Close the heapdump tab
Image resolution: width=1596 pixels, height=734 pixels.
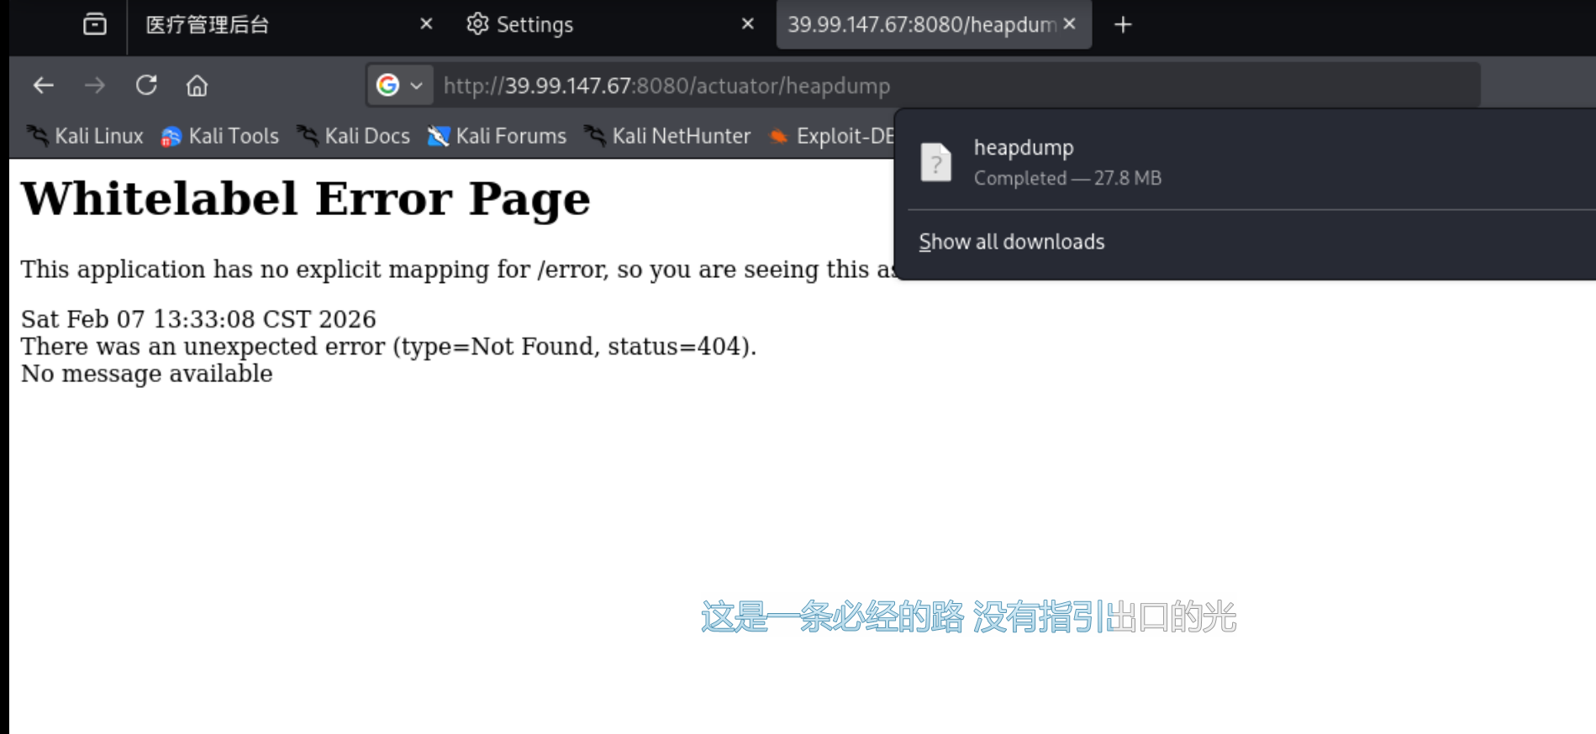1069,24
